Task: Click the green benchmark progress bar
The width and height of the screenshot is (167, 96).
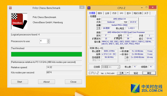Action: click(46, 54)
